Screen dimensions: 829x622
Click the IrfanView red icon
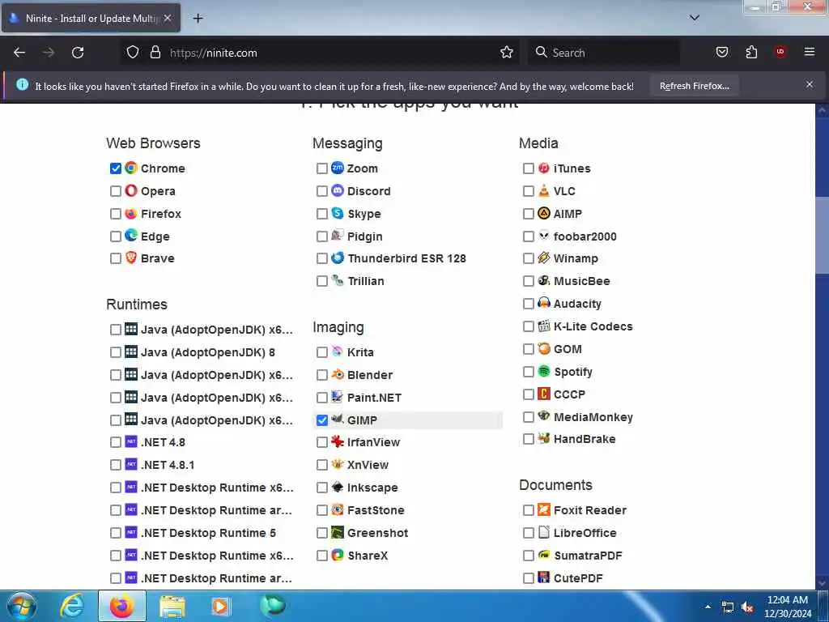tap(338, 441)
